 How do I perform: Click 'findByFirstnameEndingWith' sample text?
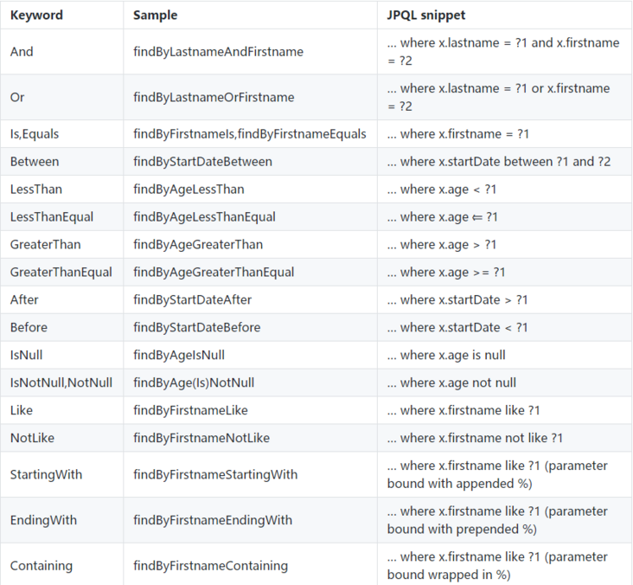tap(213, 520)
